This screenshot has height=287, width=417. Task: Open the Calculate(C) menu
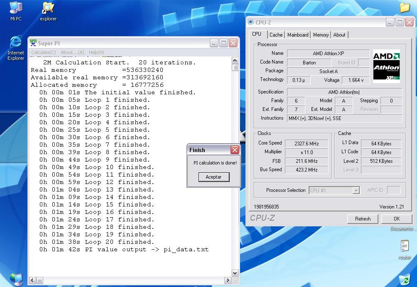(x=44, y=52)
